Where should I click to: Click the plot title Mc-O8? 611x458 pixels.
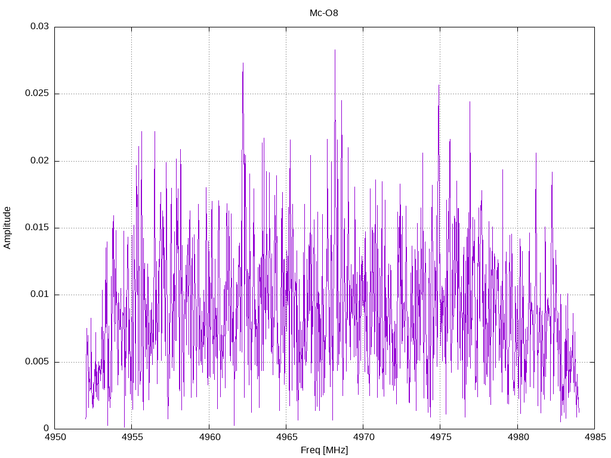point(324,13)
